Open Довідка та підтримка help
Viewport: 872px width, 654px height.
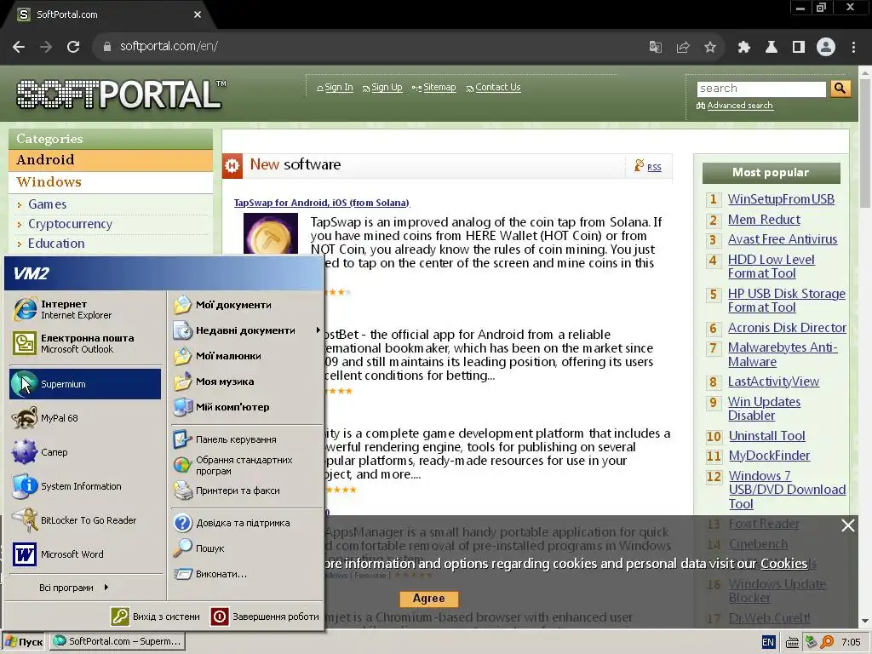pyautogui.click(x=246, y=523)
